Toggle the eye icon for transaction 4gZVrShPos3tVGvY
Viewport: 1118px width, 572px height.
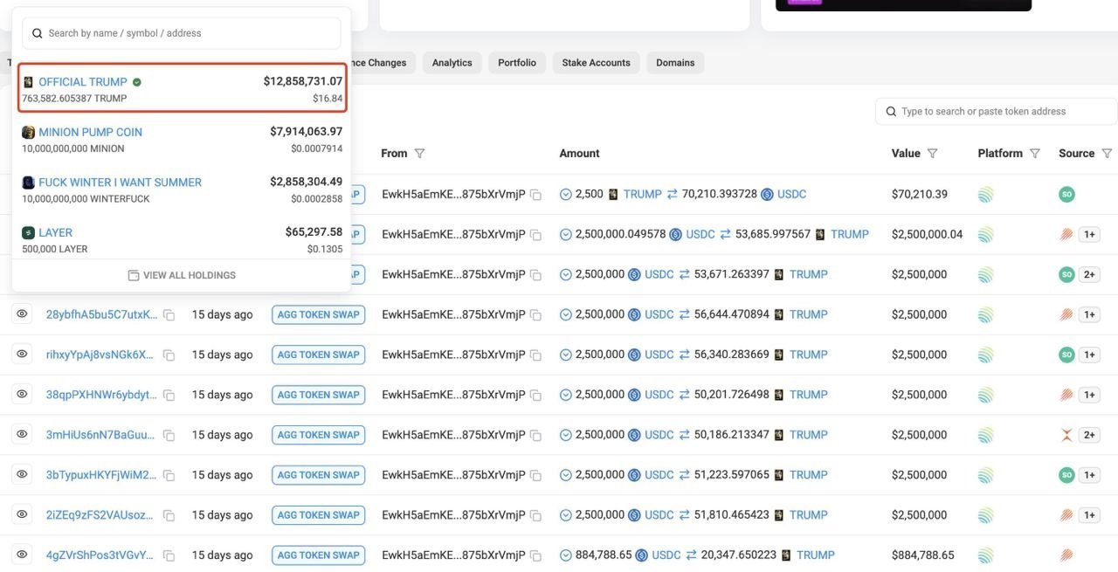pyautogui.click(x=22, y=555)
